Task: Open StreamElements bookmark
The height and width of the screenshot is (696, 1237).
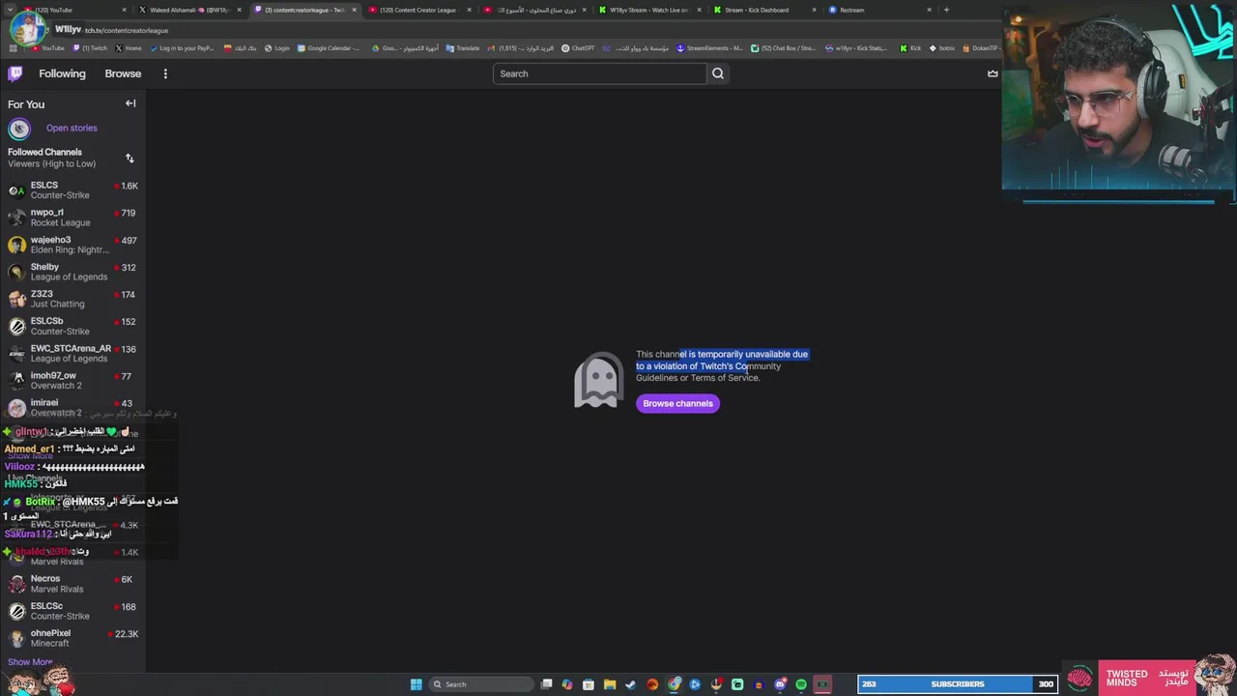Action: click(x=710, y=47)
